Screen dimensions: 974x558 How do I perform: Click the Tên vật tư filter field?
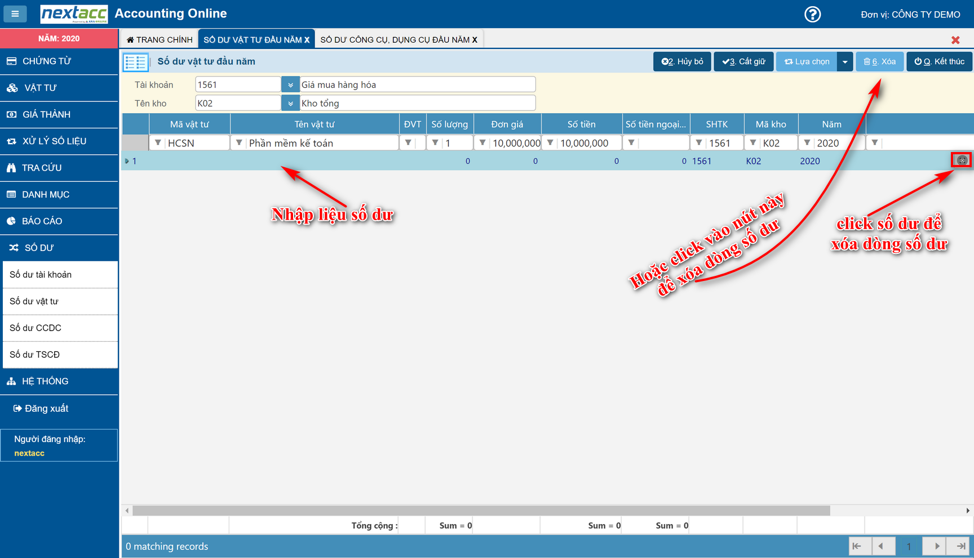(x=321, y=143)
